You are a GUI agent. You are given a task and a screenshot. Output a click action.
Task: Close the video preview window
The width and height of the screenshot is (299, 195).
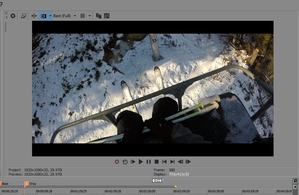click(6, 13)
